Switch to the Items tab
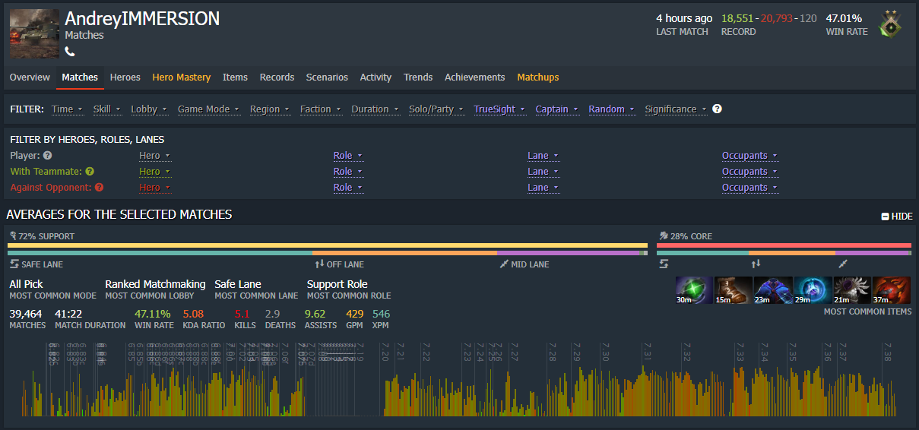 235,77
